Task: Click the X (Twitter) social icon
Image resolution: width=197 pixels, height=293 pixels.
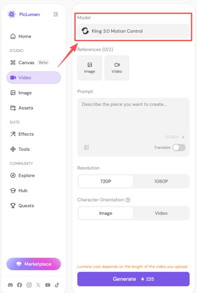Action: pyautogui.click(x=38, y=285)
